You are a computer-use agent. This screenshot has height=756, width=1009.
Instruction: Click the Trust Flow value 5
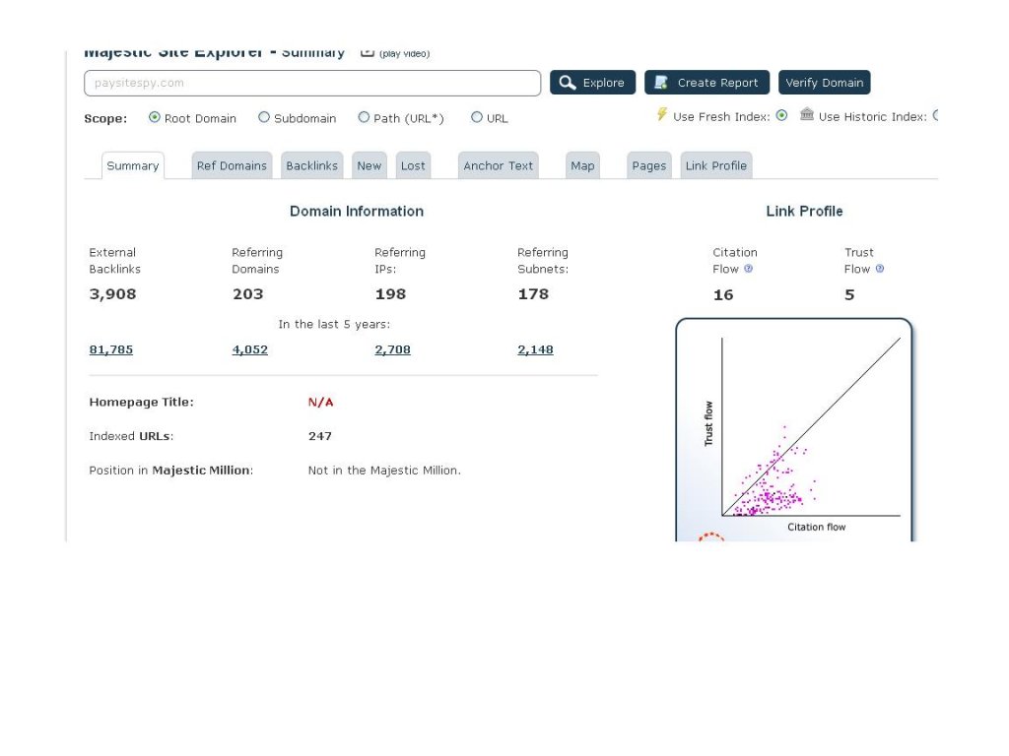[x=849, y=295]
